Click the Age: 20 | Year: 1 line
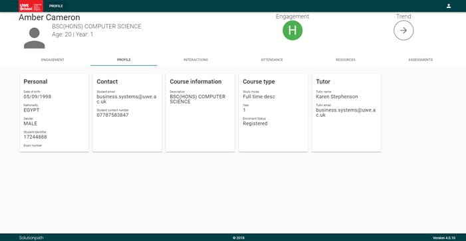This screenshot has height=241, width=466. coord(72,35)
